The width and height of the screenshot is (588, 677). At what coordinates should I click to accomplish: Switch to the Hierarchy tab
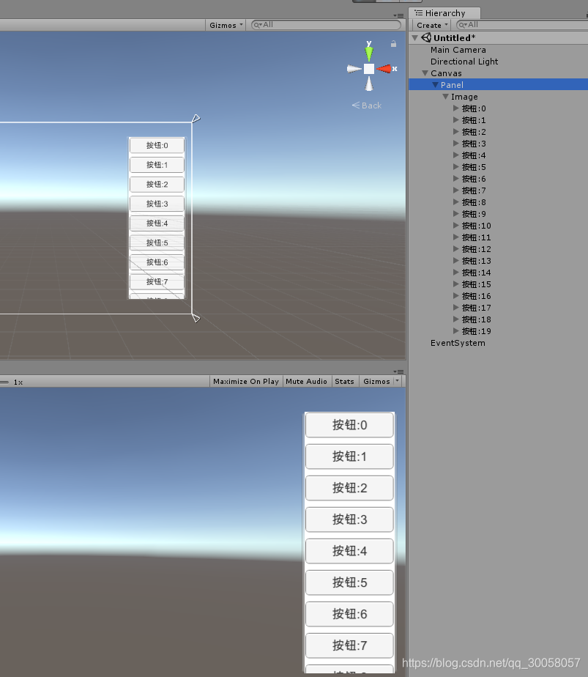[444, 13]
